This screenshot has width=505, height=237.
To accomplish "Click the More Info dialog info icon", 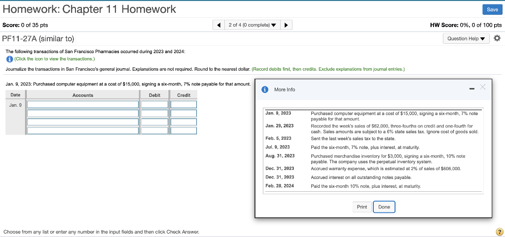I will click(x=265, y=89).
